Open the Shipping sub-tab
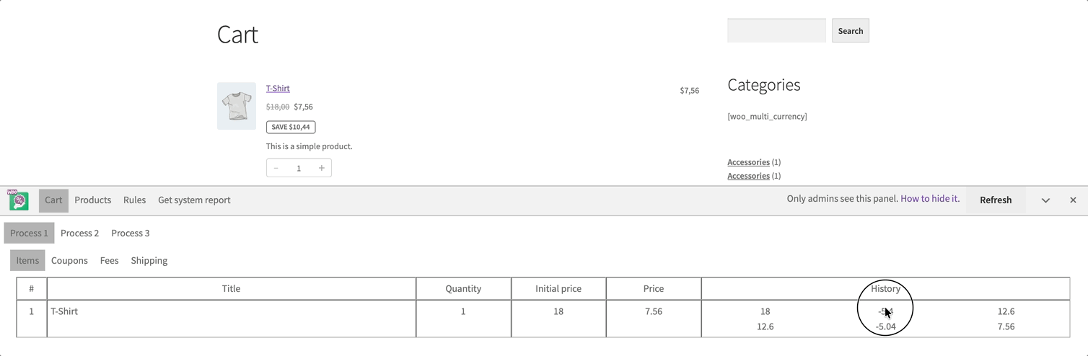Screen dimensions: 1088x356 pyautogui.click(x=149, y=261)
